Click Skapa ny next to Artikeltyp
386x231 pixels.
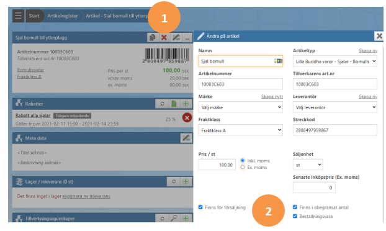pyautogui.click(x=368, y=50)
